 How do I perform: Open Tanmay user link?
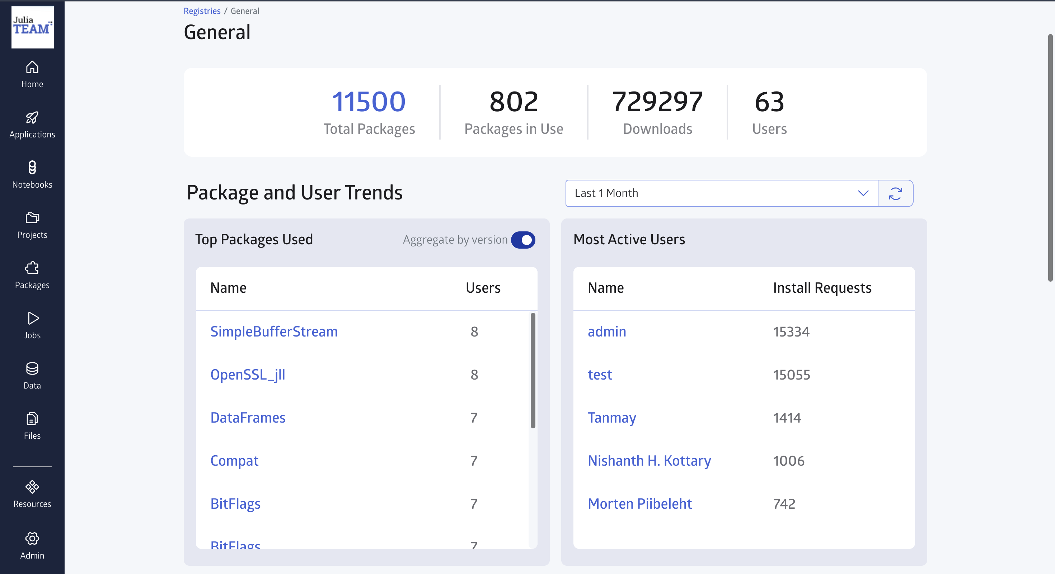612,418
